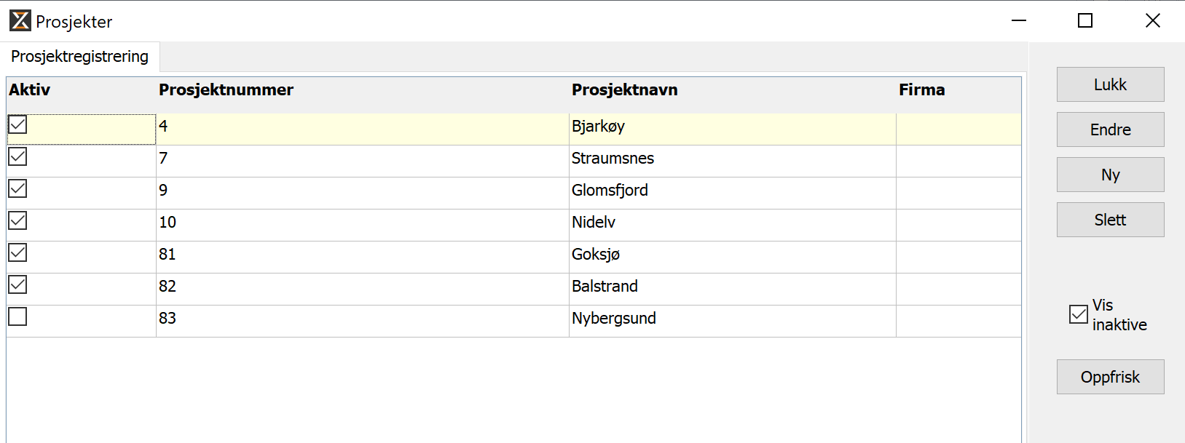
Task: Create new project with Ny button
Action: [x=1110, y=175]
